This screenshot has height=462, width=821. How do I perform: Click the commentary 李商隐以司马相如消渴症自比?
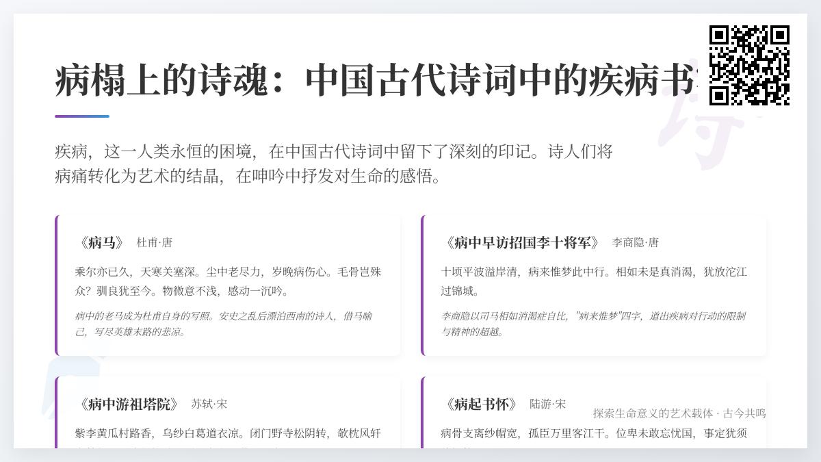point(595,324)
